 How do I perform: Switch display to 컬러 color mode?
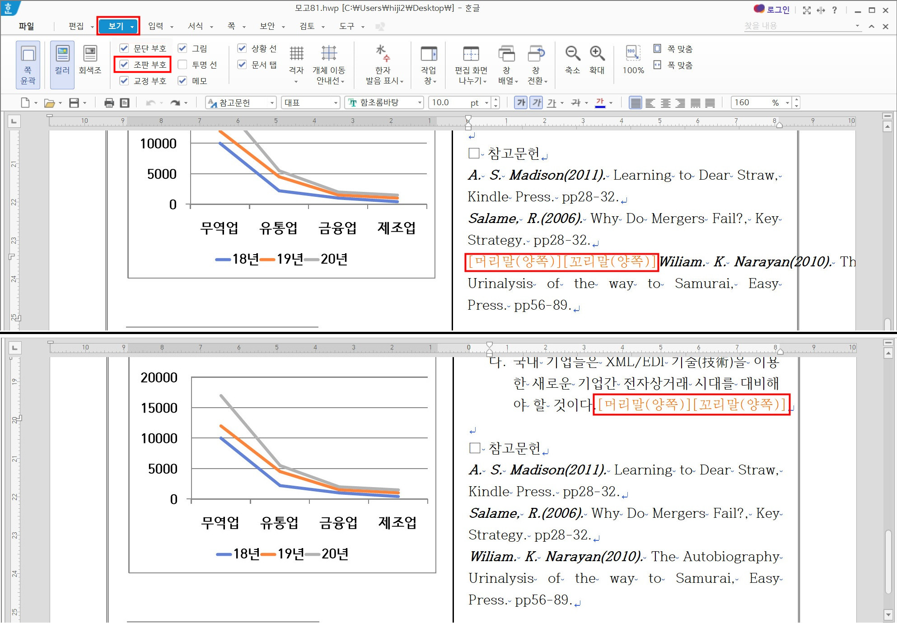[x=62, y=65]
